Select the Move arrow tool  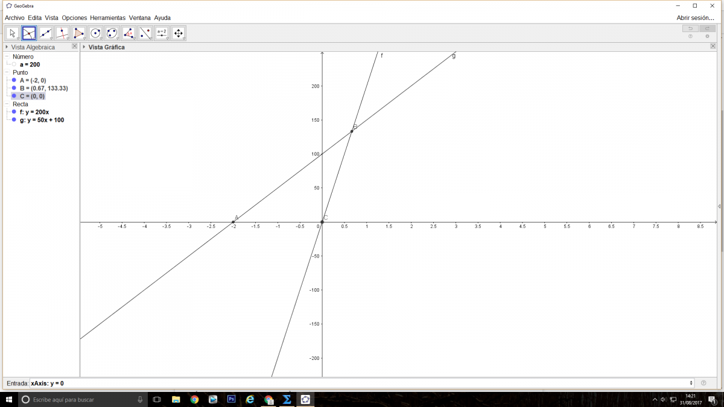[x=12, y=33]
